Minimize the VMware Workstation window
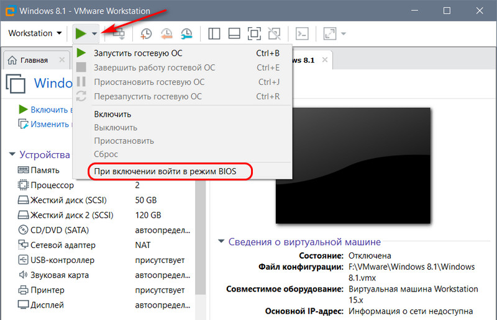Viewport: 497px width, 320px height. click(414, 11)
